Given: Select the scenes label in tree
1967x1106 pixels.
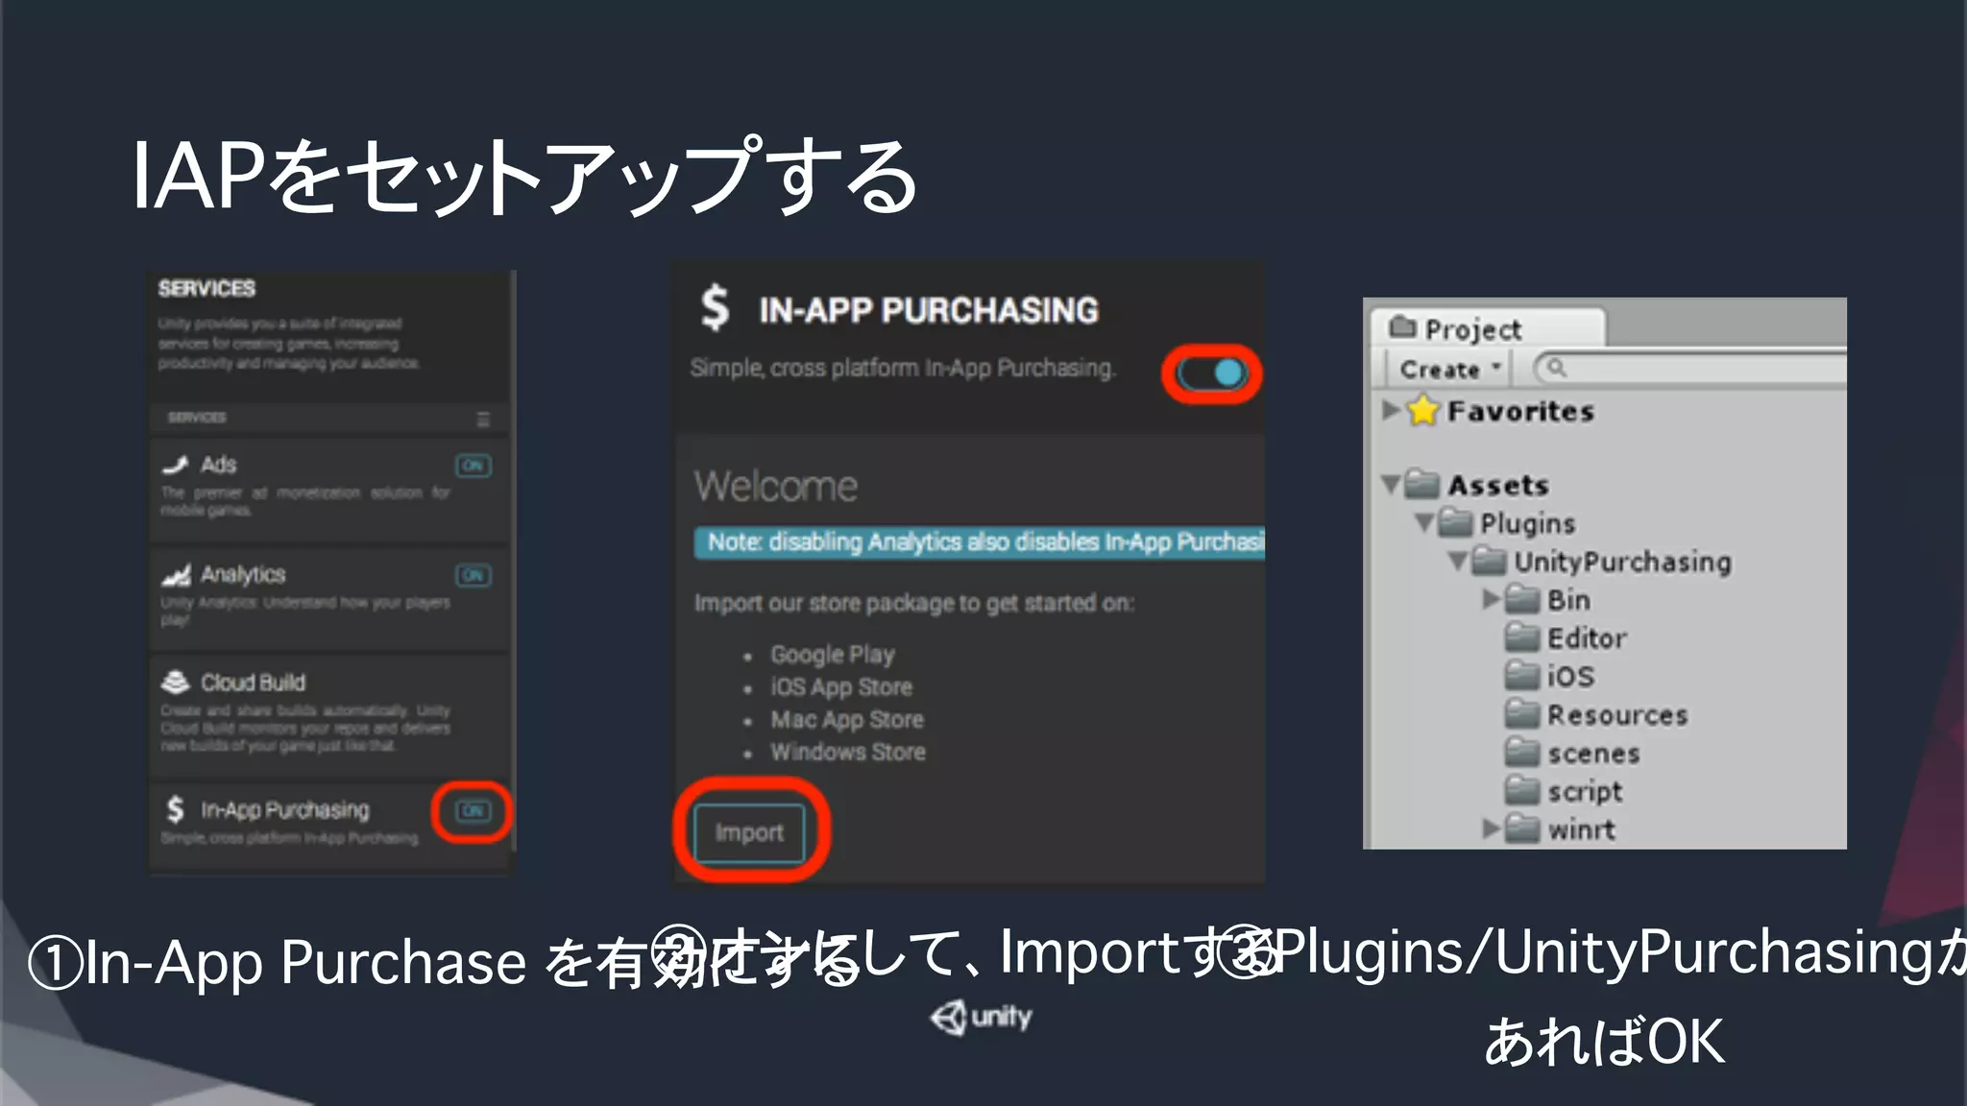Looking at the screenshot, I should pyautogui.click(x=1594, y=754).
